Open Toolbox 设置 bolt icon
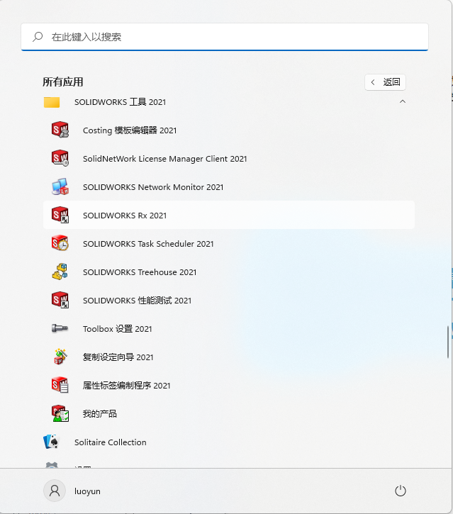 point(60,328)
